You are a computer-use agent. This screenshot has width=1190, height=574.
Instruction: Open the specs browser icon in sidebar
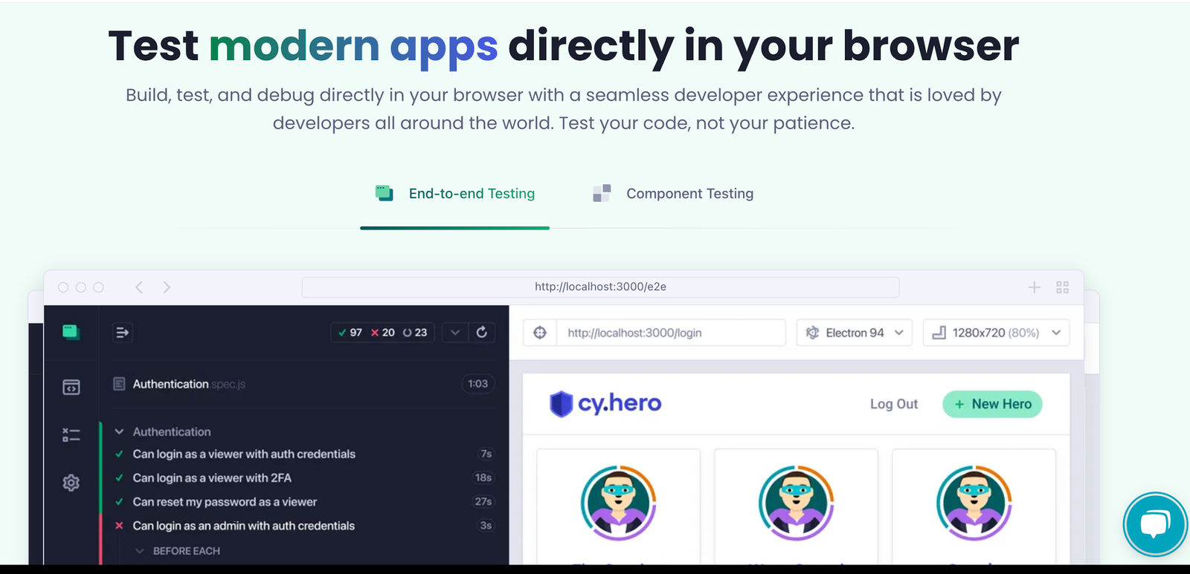tap(71, 387)
